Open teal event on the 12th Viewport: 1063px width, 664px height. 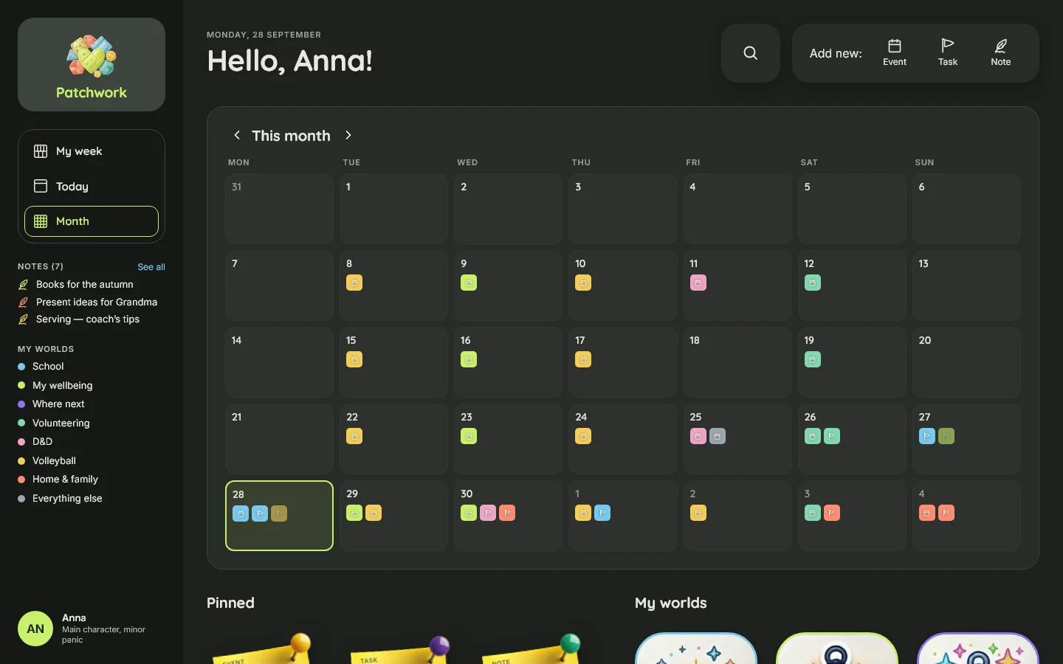(813, 283)
